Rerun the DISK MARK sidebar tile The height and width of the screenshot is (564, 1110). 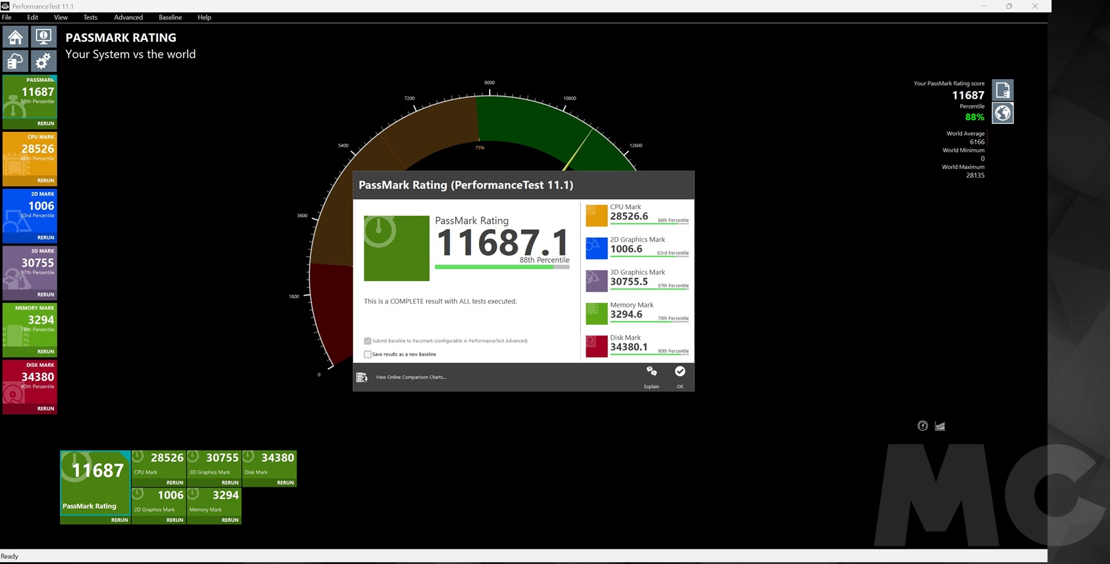coord(45,408)
